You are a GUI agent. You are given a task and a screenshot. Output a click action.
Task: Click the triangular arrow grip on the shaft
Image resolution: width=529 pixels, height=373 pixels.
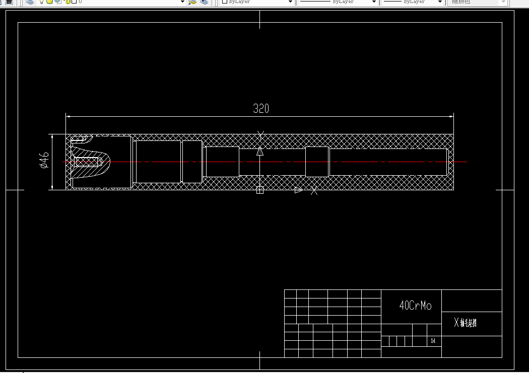click(x=260, y=152)
